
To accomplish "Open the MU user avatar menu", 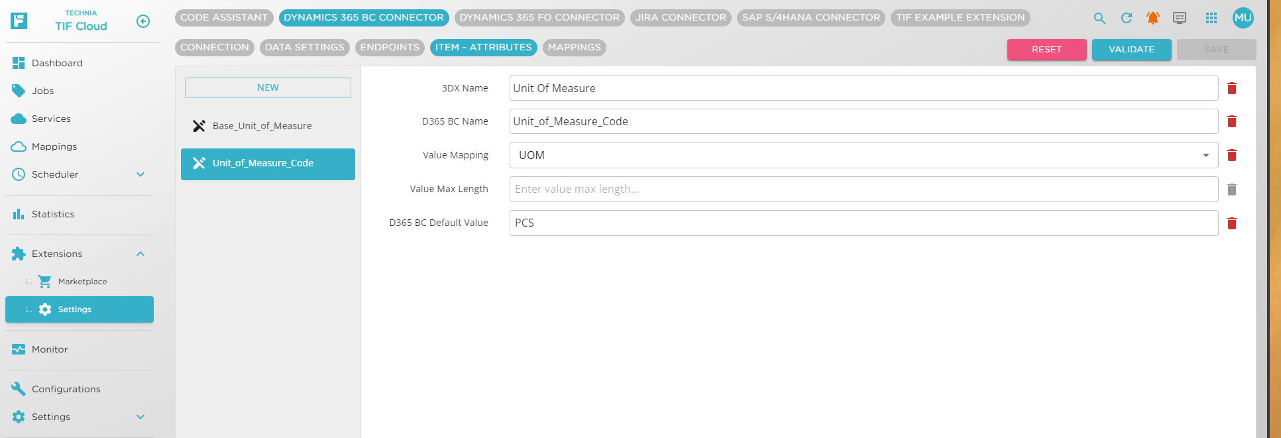I will click(1243, 19).
